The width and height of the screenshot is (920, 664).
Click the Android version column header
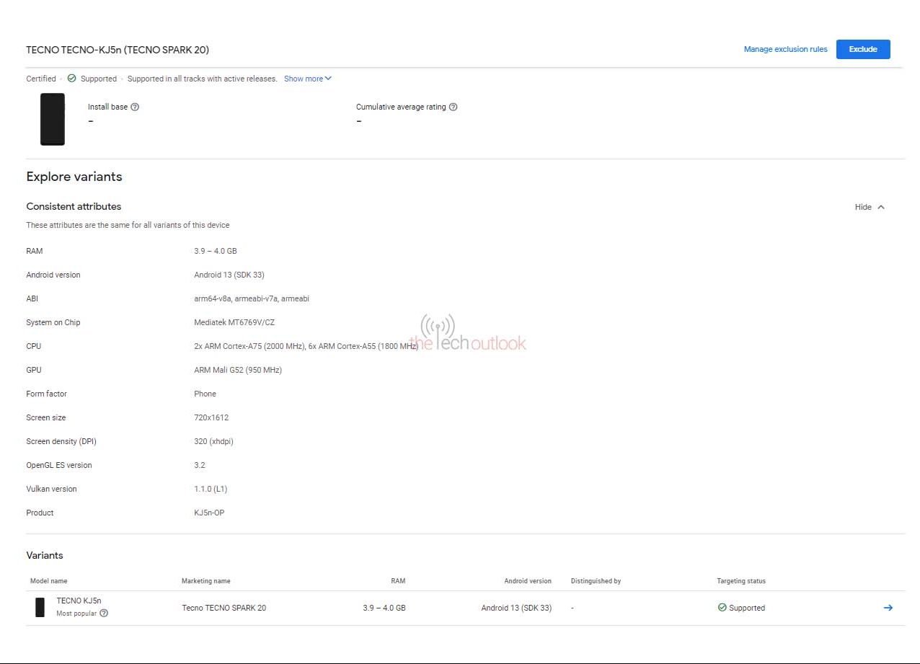(x=528, y=581)
